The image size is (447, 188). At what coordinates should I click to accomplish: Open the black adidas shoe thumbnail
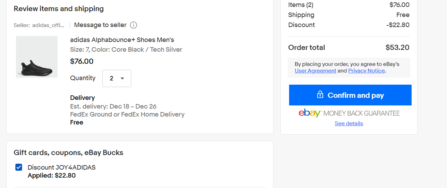(37, 57)
